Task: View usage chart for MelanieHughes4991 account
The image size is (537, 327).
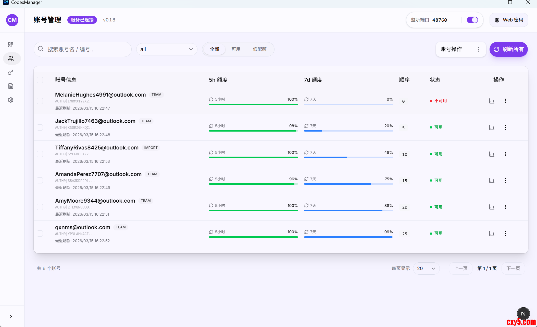Action: 492,101
